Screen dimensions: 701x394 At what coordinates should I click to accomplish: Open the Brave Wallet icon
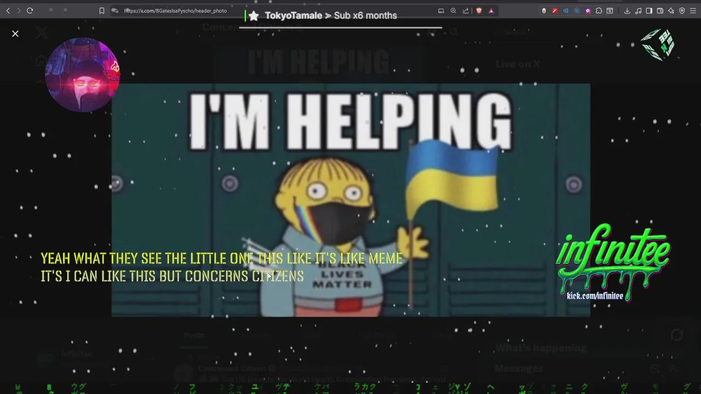[660, 11]
